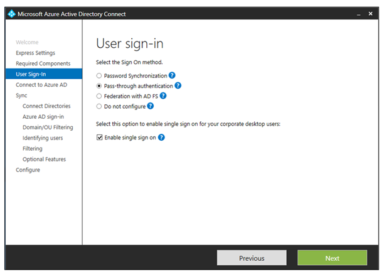Open Sync section in sidebar

tap(21, 96)
